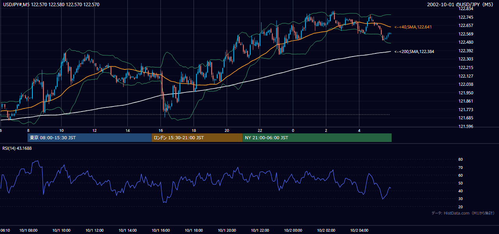Viewport: 499px width, 234px height.
Task: Click hour label 16 under price chart
Action: [161, 131]
